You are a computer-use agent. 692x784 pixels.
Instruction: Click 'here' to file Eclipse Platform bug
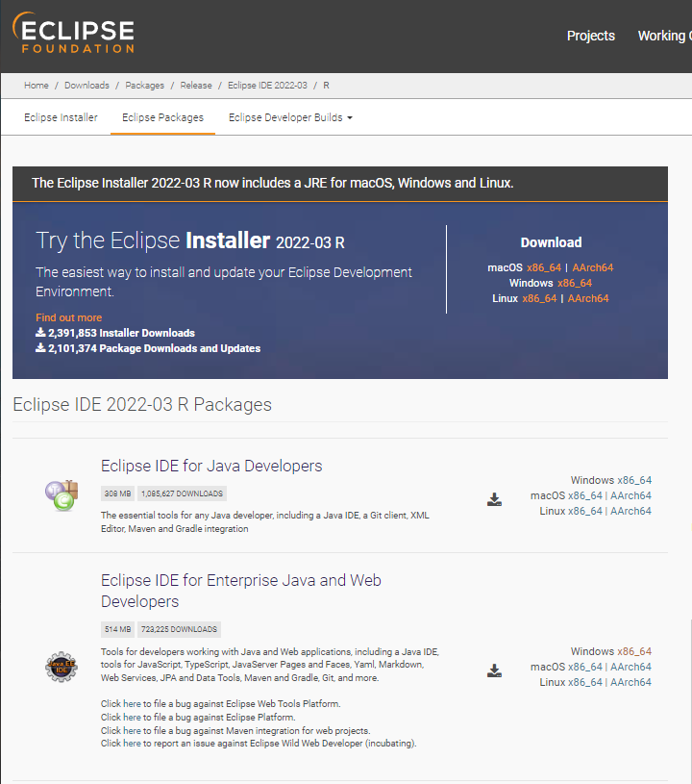pyautogui.click(x=132, y=718)
